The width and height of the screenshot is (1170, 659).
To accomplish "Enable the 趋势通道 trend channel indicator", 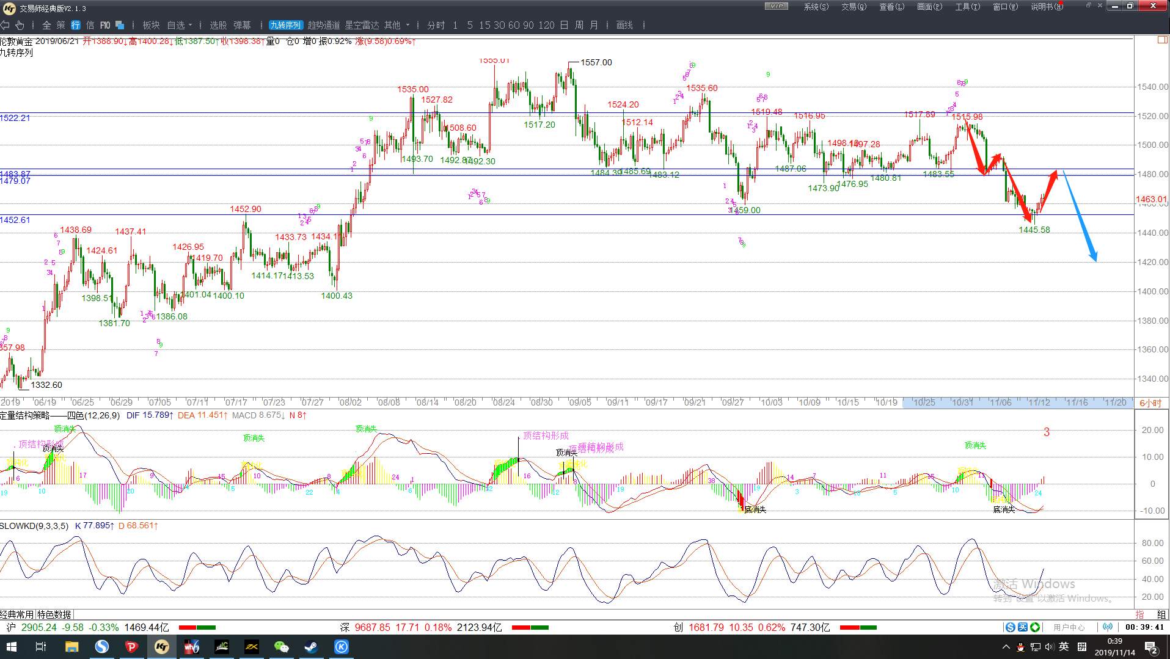I will [x=324, y=25].
